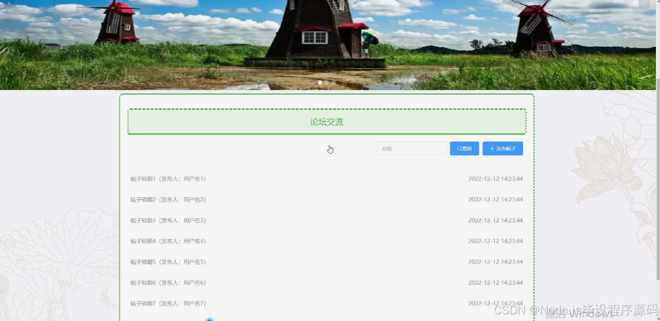Click the magnifier search icon on 查询 button
The width and height of the screenshot is (660, 321).
(x=458, y=148)
